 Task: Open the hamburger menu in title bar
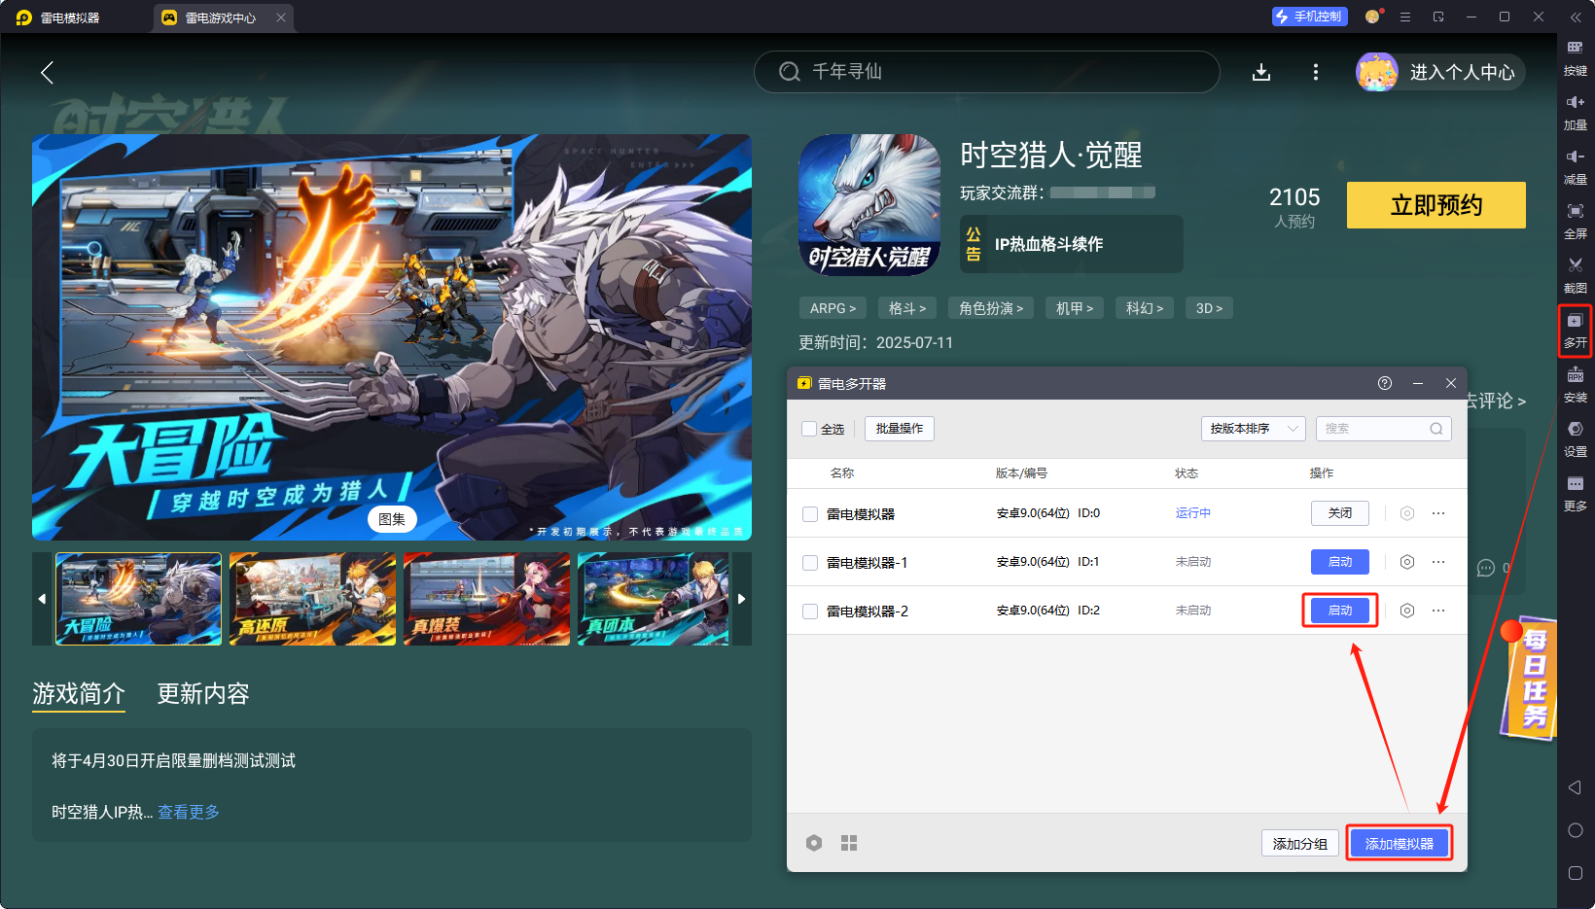pyautogui.click(x=1405, y=17)
